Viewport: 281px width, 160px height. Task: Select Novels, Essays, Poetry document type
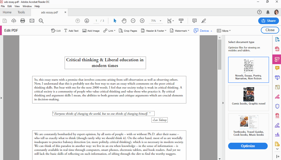click(x=248, y=70)
